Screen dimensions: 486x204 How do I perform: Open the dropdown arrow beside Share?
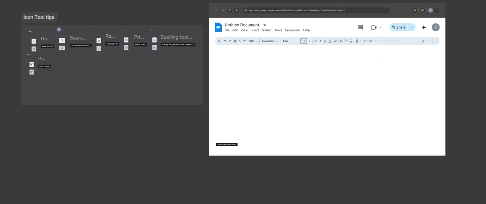click(412, 27)
